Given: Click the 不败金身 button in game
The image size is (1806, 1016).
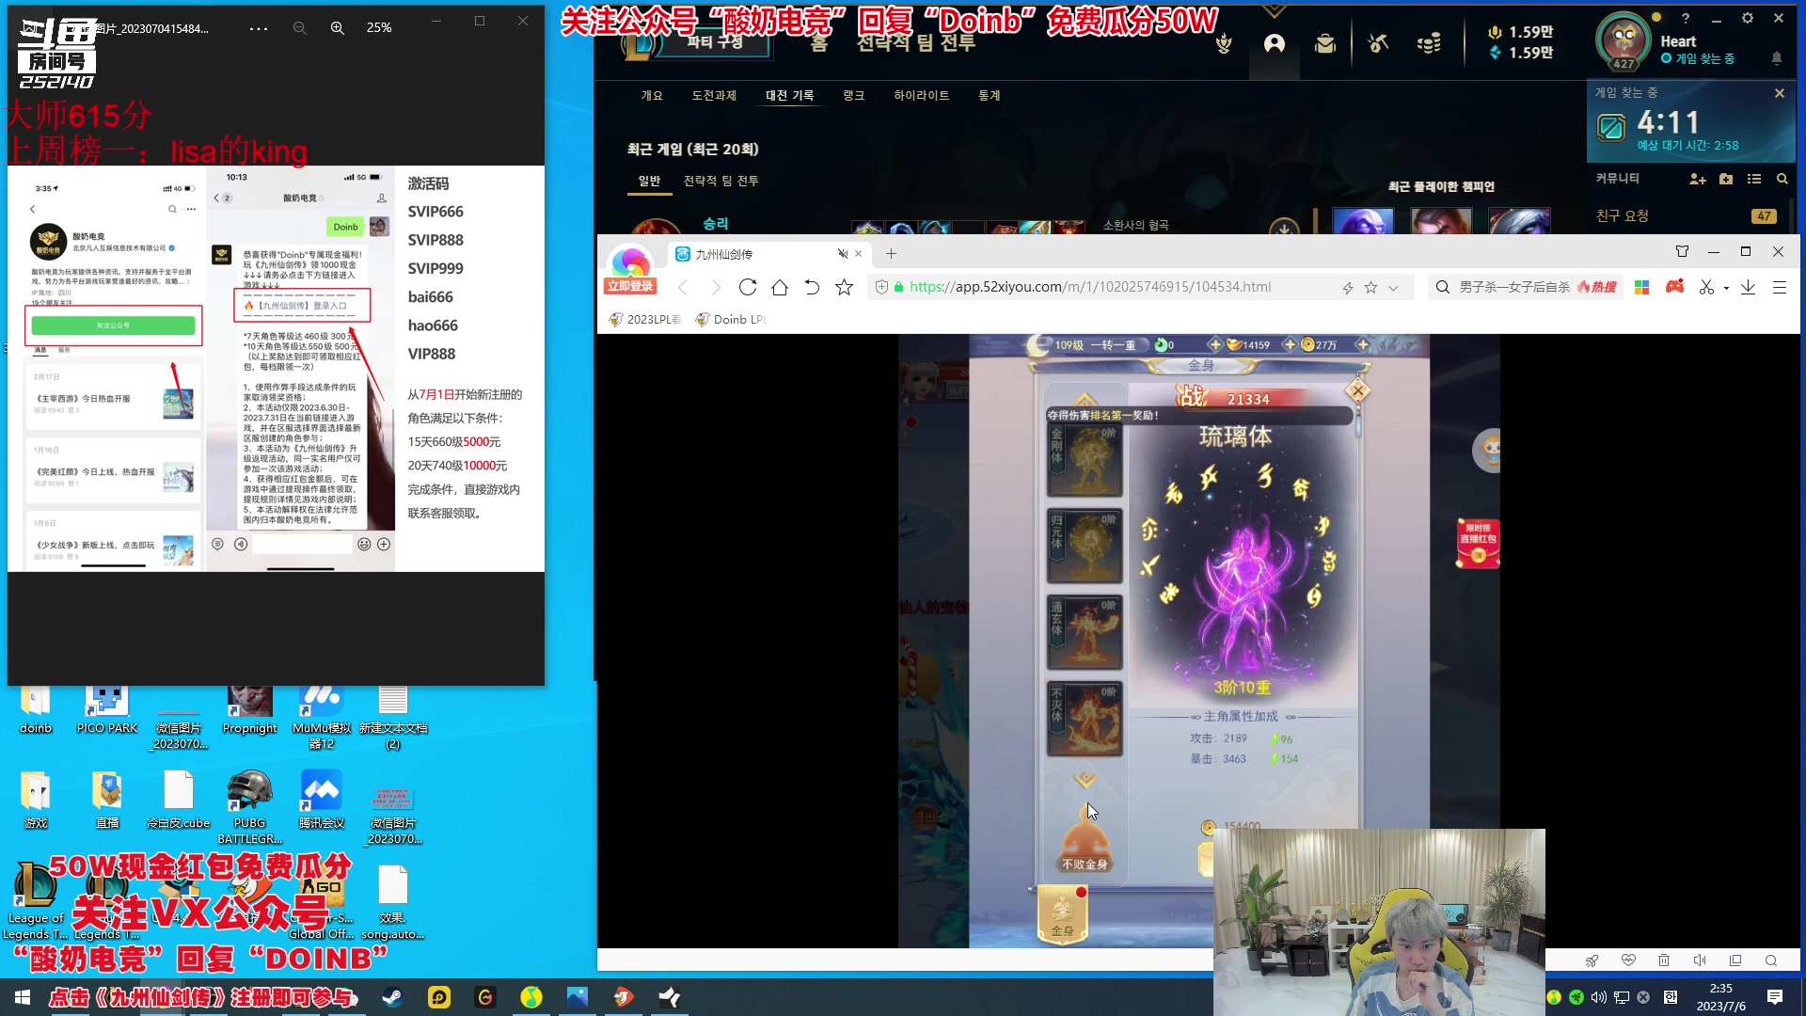Looking at the screenshot, I should coord(1085,842).
